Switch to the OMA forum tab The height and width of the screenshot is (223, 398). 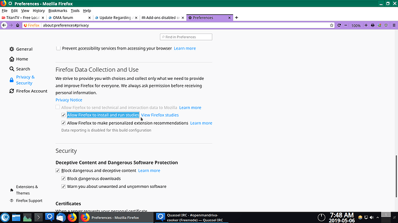pyautogui.click(x=69, y=18)
